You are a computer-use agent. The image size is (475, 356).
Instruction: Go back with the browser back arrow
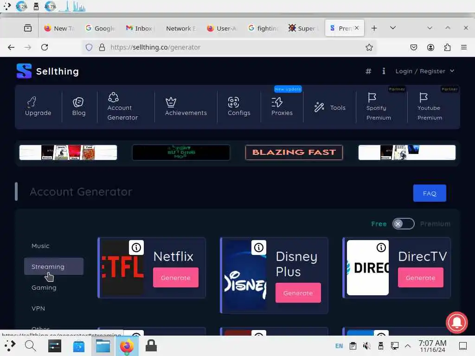(x=11, y=47)
